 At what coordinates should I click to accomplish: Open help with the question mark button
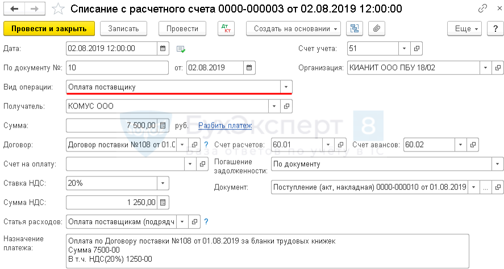click(x=495, y=28)
